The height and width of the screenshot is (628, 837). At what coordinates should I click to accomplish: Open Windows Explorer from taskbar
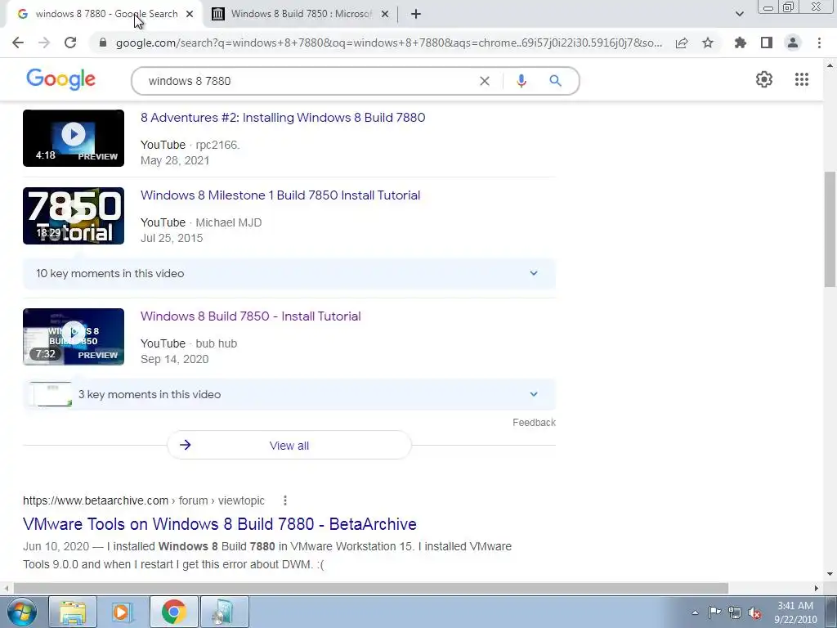tap(73, 612)
